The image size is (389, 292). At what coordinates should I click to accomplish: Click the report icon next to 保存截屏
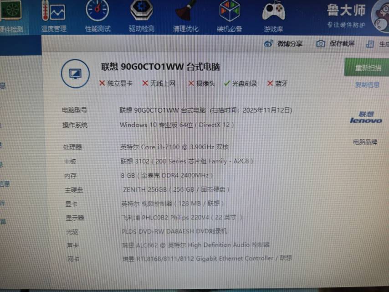pos(370,44)
